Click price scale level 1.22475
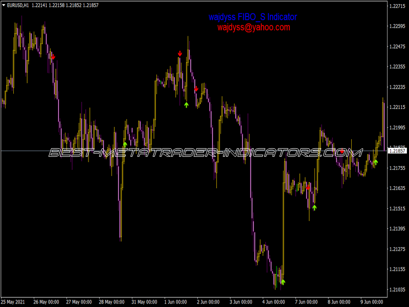409x307 pixels. click(397, 47)
